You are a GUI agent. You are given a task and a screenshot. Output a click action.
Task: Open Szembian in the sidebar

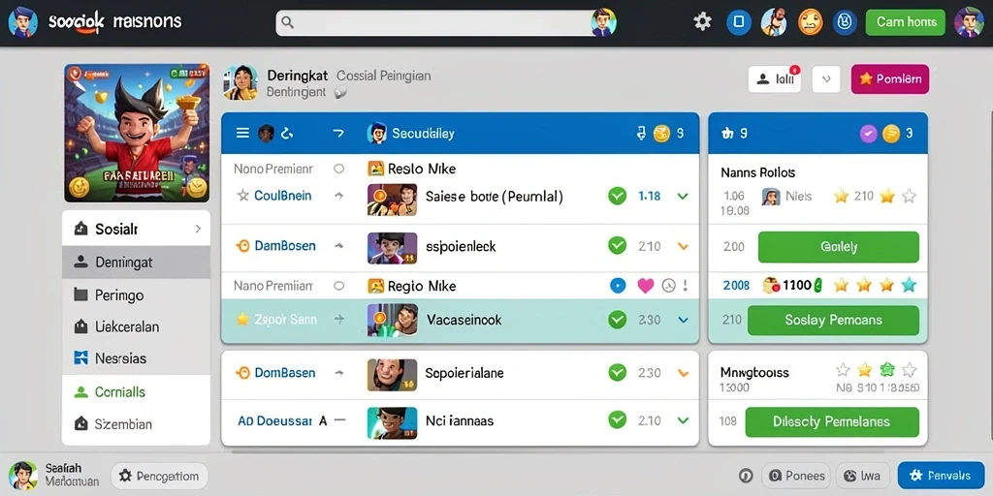[x=136, y=424]
